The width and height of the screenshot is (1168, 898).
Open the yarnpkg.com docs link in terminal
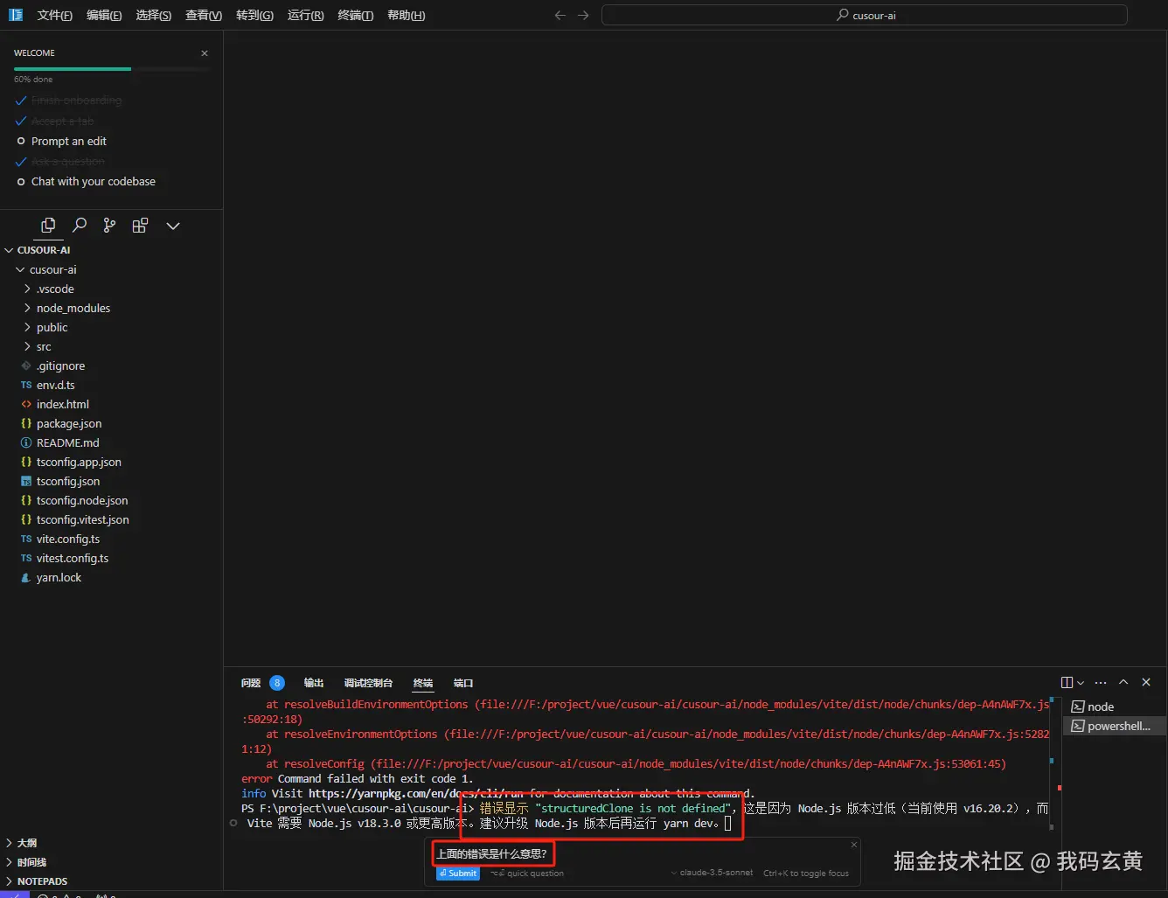tap(415, 794)
